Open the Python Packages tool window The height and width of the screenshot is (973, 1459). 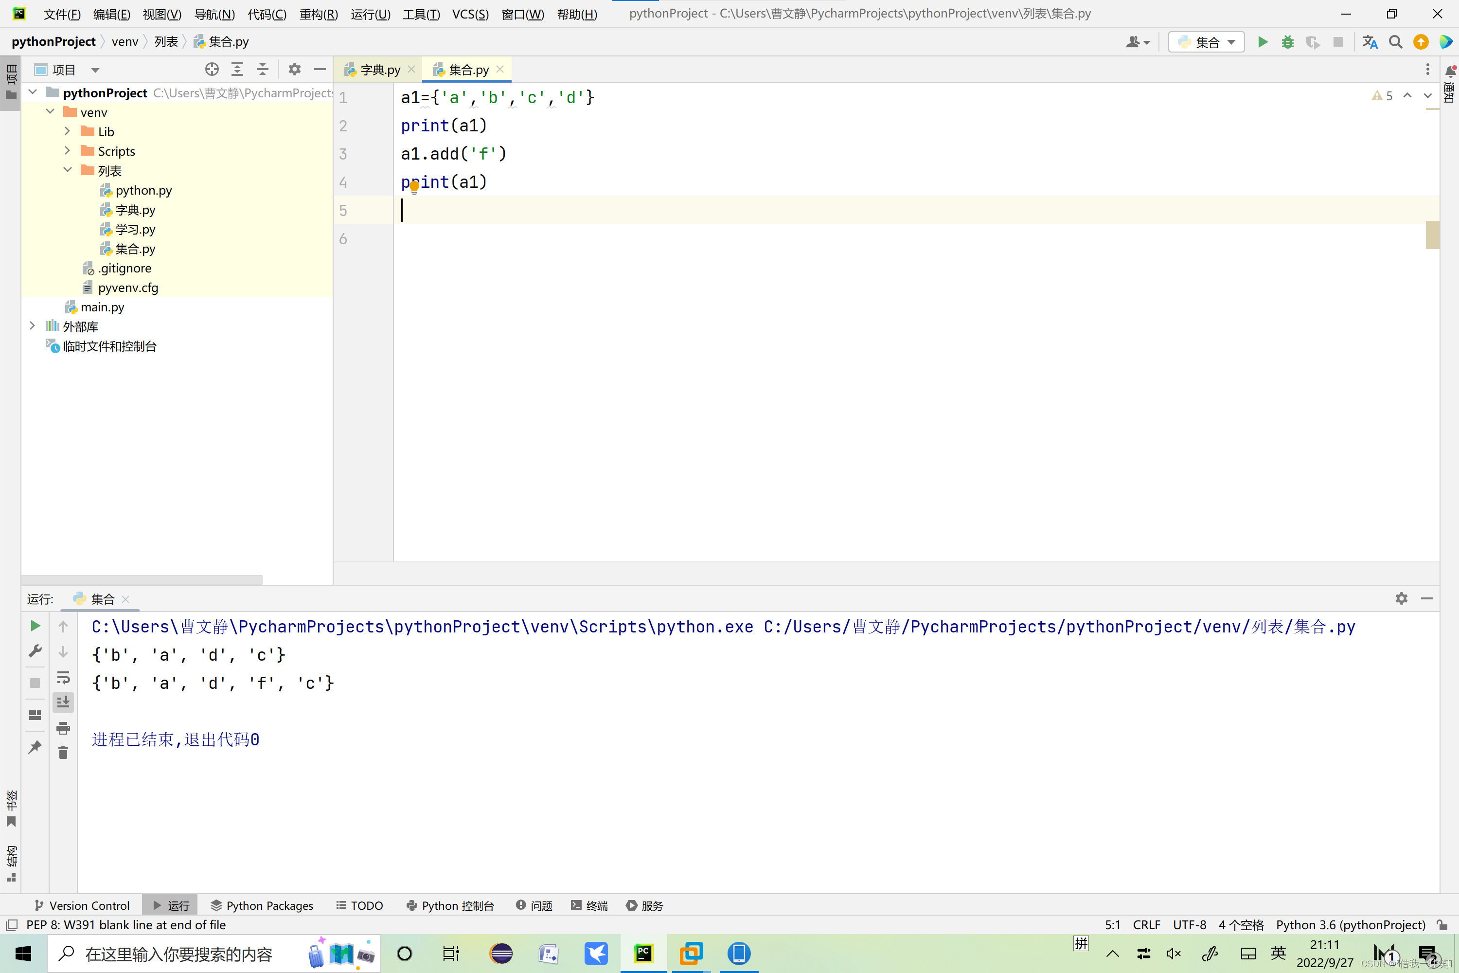point(262,905)
